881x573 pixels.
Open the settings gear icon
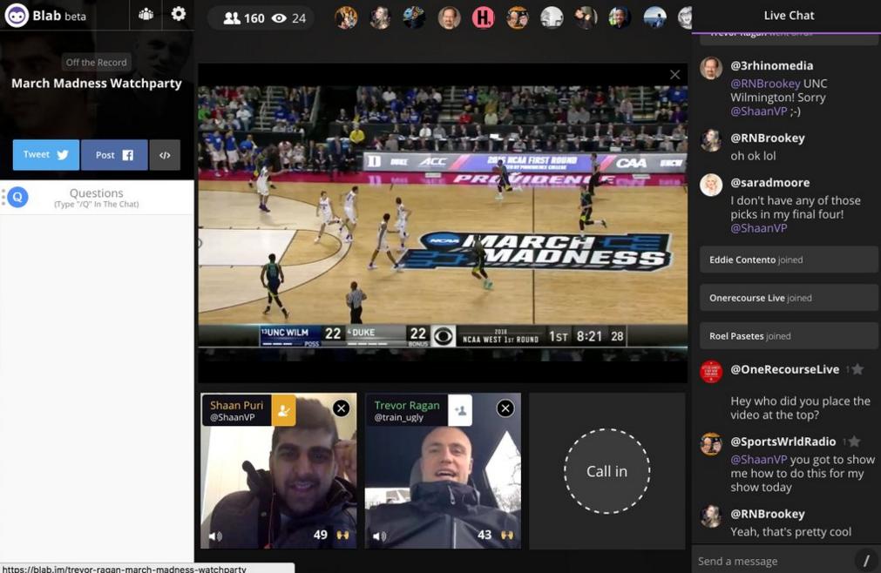pos(178,13)
